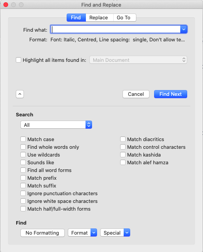Click the red close window button
Screen dimensions: 203x252
pyautogui.click(x=6, y=5)
